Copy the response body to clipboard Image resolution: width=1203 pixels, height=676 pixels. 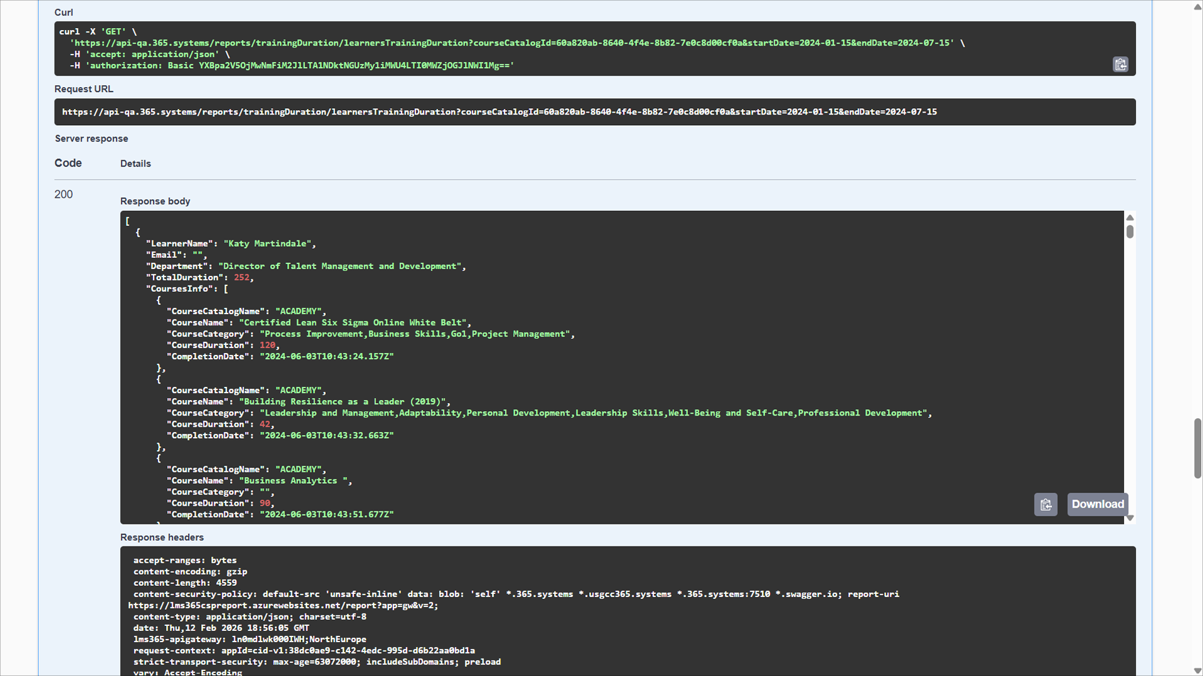pos(1045,504)
